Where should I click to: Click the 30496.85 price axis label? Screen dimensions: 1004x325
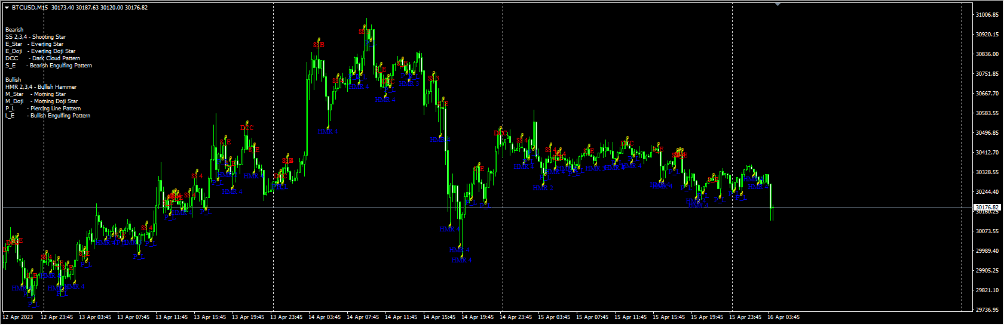pos(987,133)
